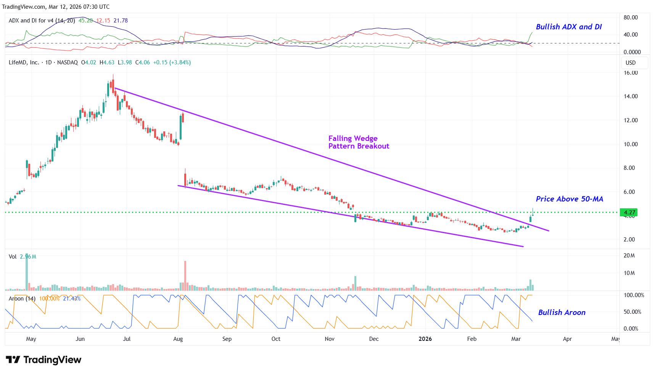
Task: Click the green 4.27 price label
Action: click(629, 213)
